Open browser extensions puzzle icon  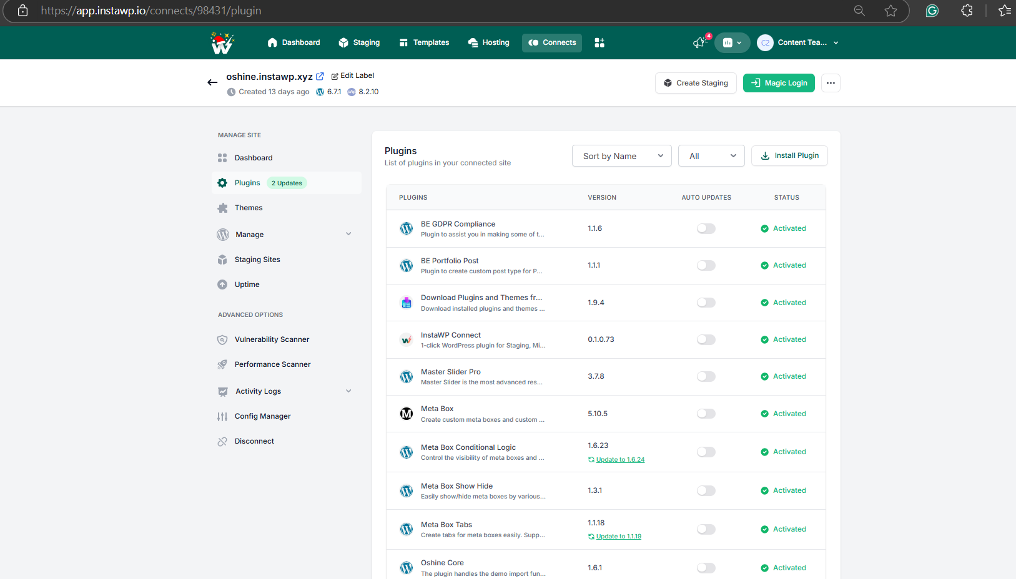click(967, 11)
